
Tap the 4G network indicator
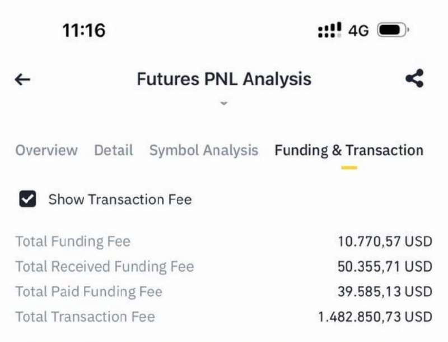coord(358,31)
